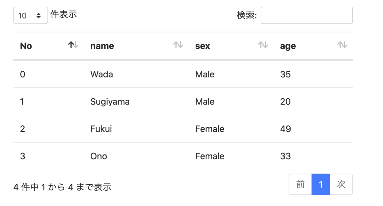Click the name column header text
Image resolution: width=383 pixels, height=206 pixels.
coord(102,46)
